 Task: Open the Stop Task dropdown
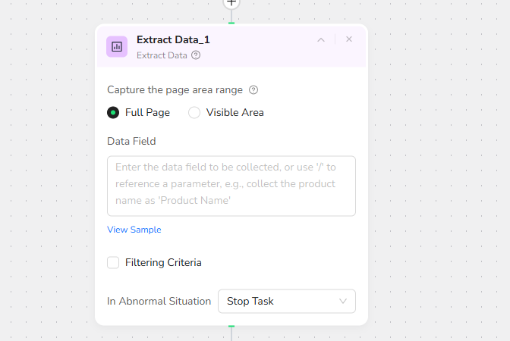click(286, 301)
